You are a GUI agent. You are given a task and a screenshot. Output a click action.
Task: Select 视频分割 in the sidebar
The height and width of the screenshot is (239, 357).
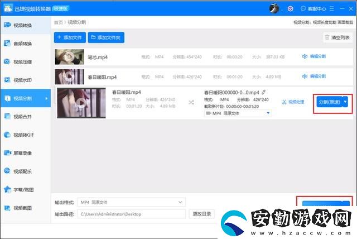pyautogui.click(x=26, y=98)
